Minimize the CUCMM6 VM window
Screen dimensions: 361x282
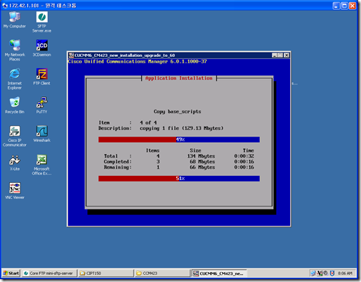click(275, 56)
